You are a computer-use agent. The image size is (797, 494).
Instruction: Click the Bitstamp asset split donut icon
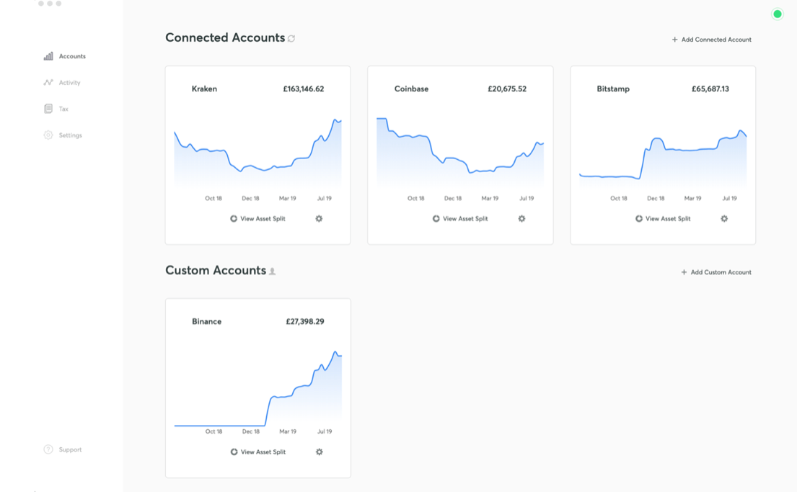click(639, 219)
